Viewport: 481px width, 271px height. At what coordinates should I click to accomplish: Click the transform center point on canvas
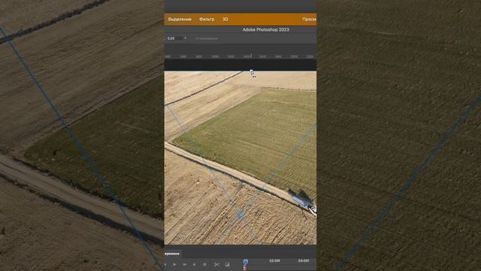pos(240,215)
